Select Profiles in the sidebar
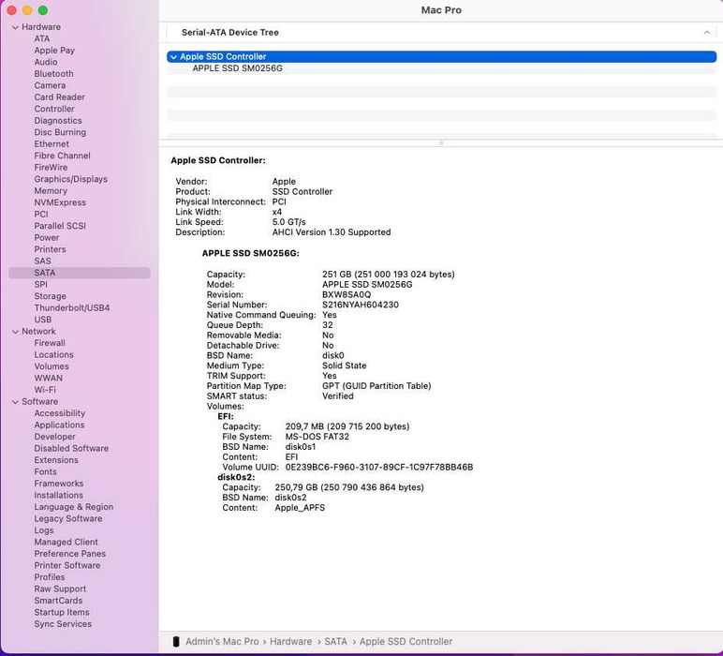Screen dimensions: 723x656 point(50,577)
